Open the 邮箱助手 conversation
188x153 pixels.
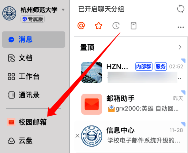tap(131, 104)
